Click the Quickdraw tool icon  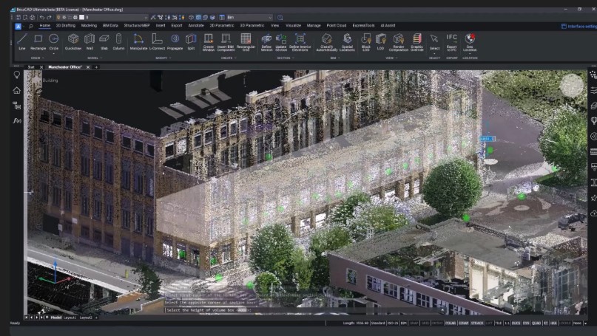(72, 40)
